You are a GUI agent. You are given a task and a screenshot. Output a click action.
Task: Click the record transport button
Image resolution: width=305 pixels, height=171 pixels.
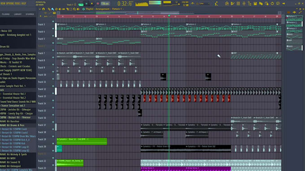(x=98, y=4)
